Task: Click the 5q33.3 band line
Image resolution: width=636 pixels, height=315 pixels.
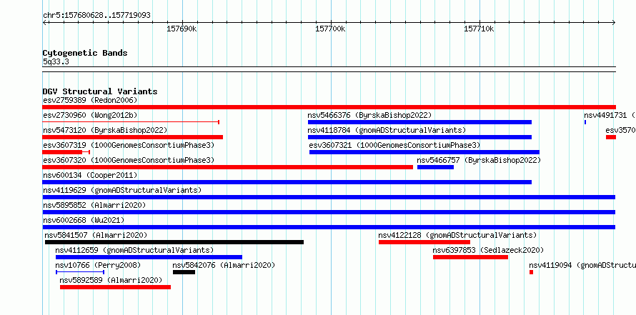Action: pyautogui.click(x=329, y=69)
